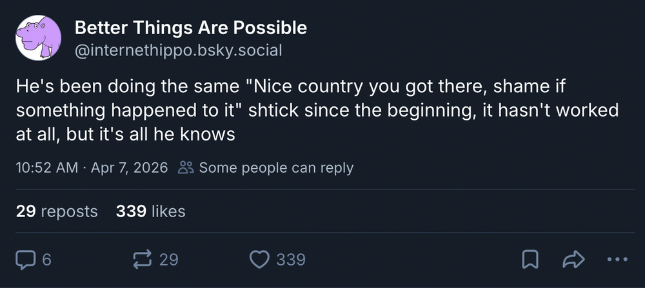Click the reply speech bubble icon
645x288 pixels.
(x=25, y=260)
